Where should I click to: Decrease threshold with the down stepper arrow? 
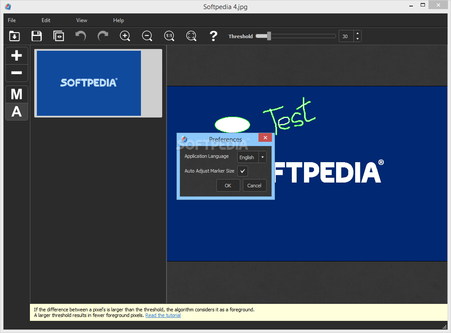[x=357, y=39]
